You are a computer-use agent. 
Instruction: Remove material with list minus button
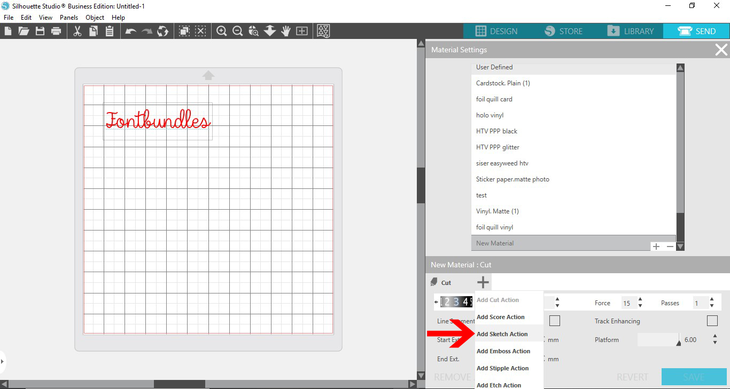[x=670, y=247]
